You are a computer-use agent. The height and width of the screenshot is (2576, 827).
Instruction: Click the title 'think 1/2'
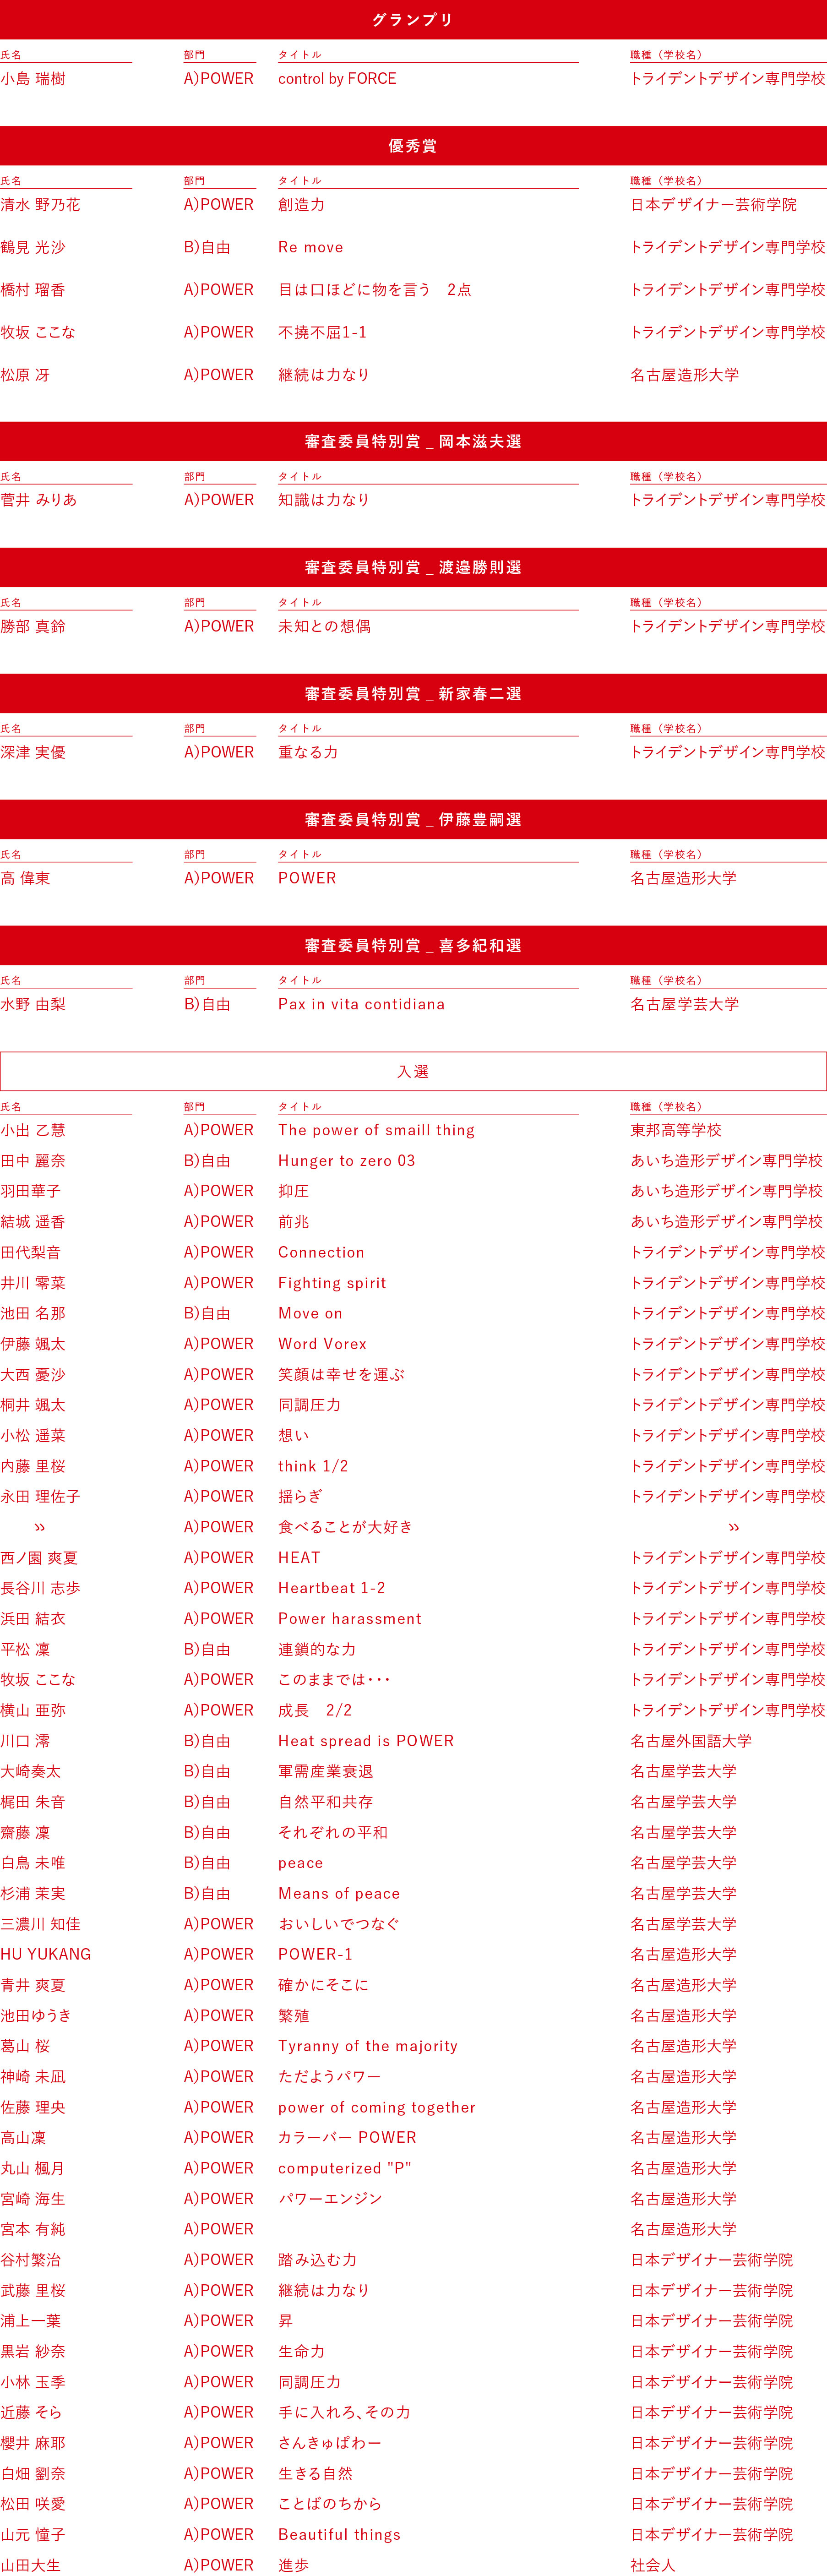coord(313,1466)
